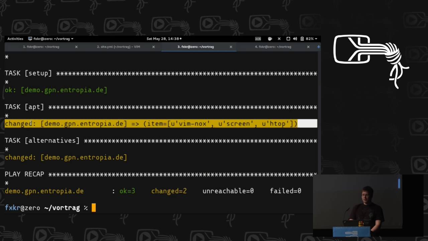
Task: Open the Activities overview
Action: tap(15, 39)
